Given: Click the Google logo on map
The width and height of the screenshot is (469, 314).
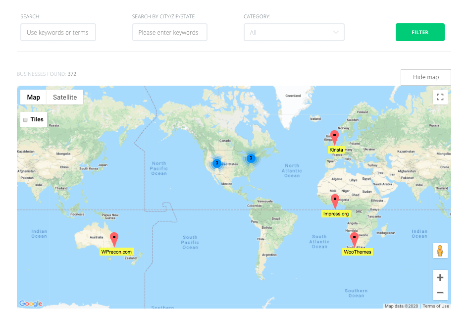Looking at the screenshot, I should tap(31, 304).
